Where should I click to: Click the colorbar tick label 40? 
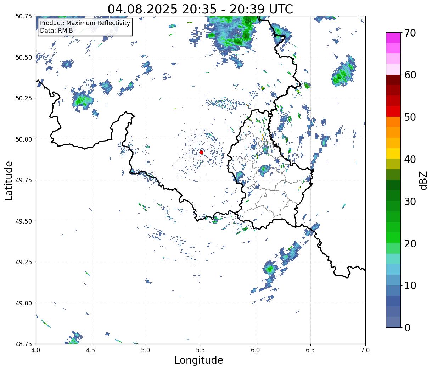pyautogui.click(x=410, y=159)
